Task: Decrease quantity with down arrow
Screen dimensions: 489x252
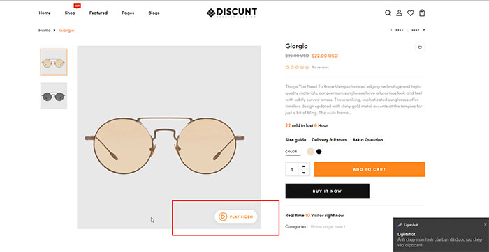Action: (x=304, y=173)
